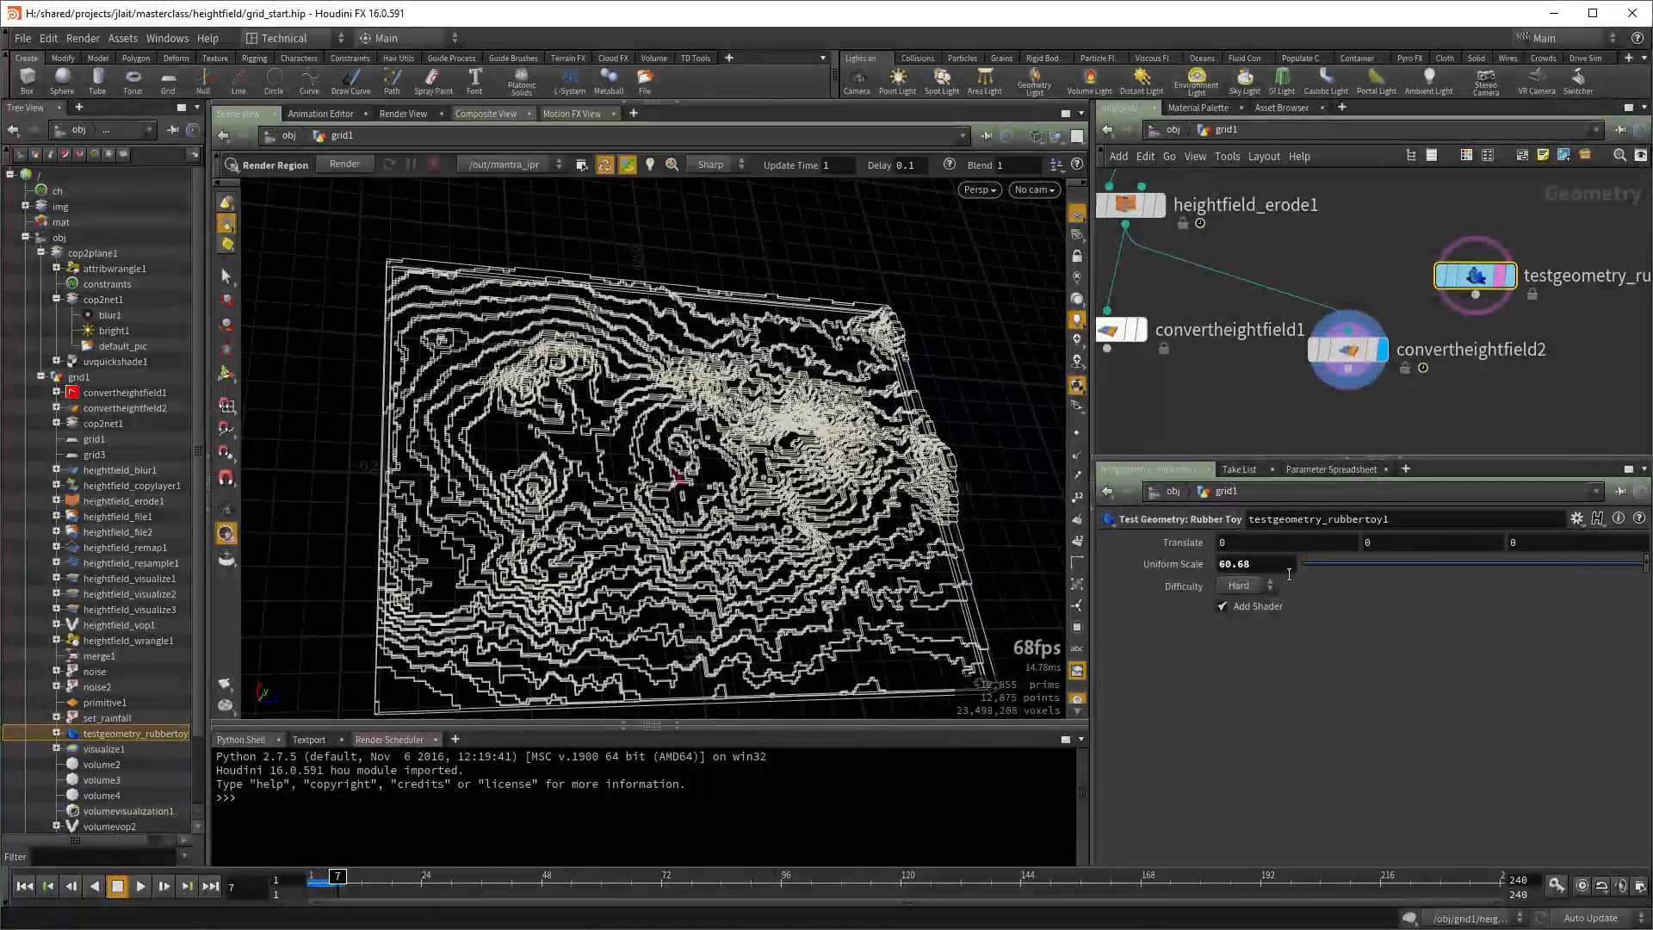Switch to the Particles shelf tab

[962, 58]
